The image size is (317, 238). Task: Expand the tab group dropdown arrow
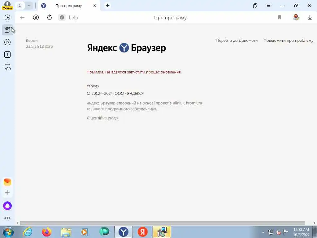tap(29, 6)
